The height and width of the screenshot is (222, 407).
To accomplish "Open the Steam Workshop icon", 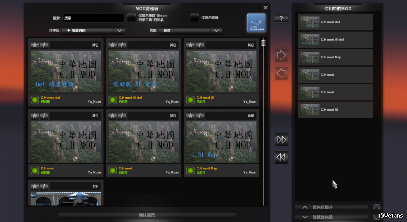I will pos(256,23).
